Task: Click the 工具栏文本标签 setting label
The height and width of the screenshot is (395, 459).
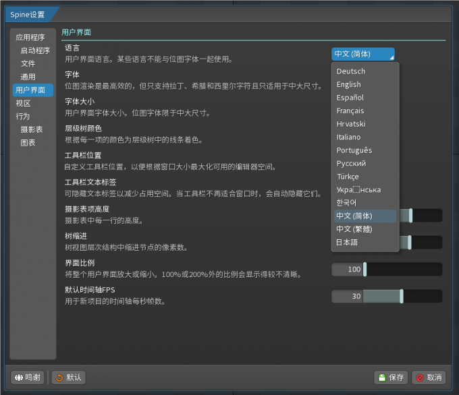Action: pyautogui.click(x=90, y=182)
